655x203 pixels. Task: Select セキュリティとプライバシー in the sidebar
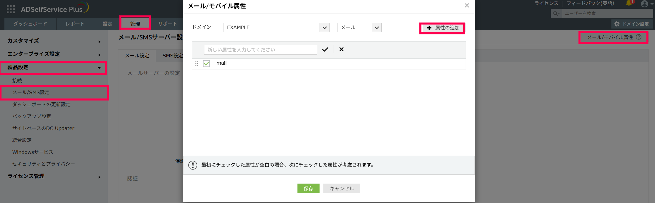pos(44,164)
